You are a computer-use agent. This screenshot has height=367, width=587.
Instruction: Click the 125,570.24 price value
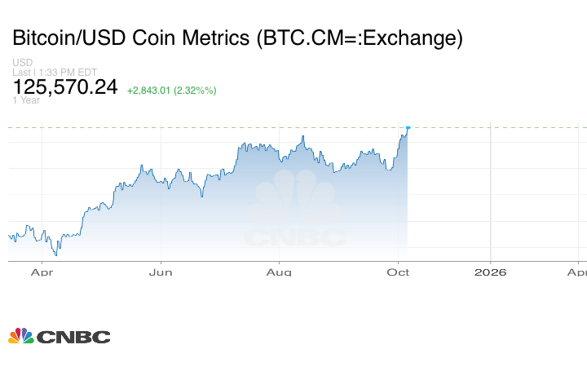[65, 86]
